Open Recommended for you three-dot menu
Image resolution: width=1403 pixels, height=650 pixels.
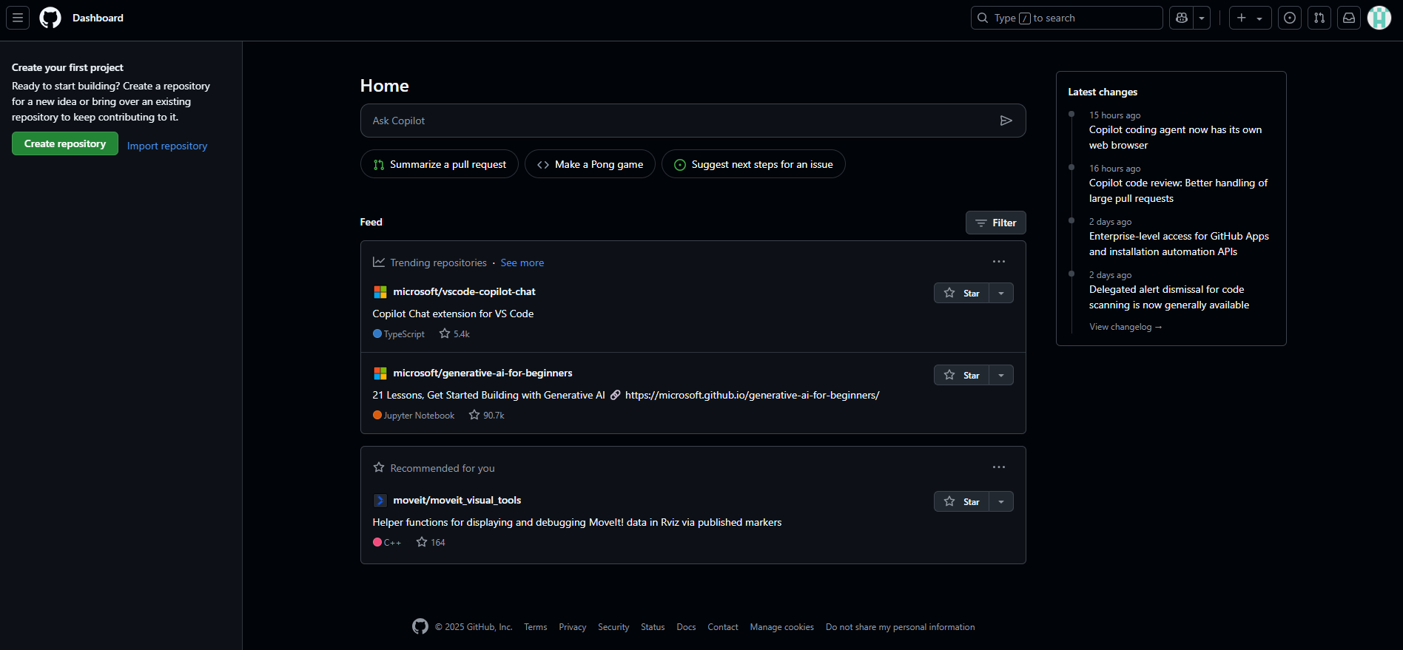(x=999, y=467)
